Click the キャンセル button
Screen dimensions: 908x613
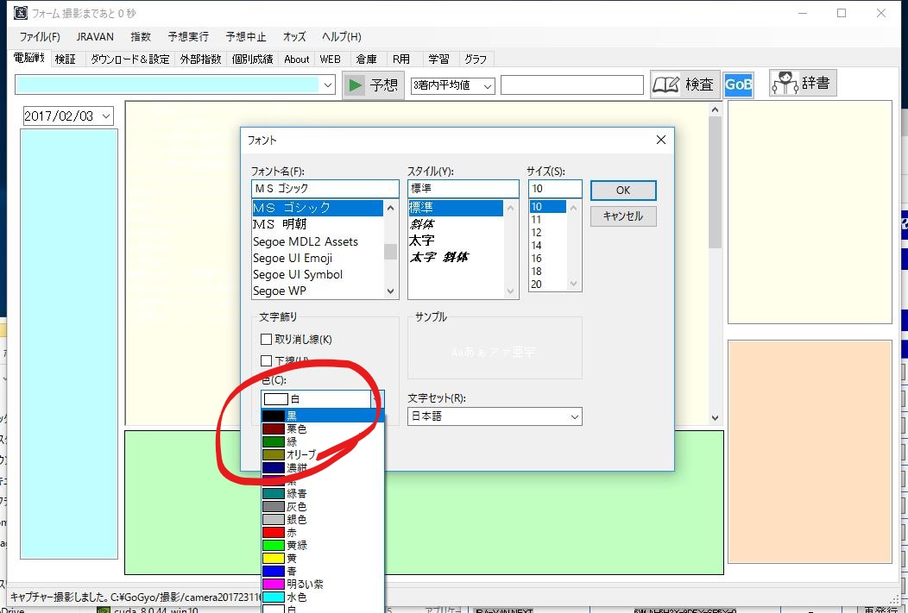tap(623, 216)
